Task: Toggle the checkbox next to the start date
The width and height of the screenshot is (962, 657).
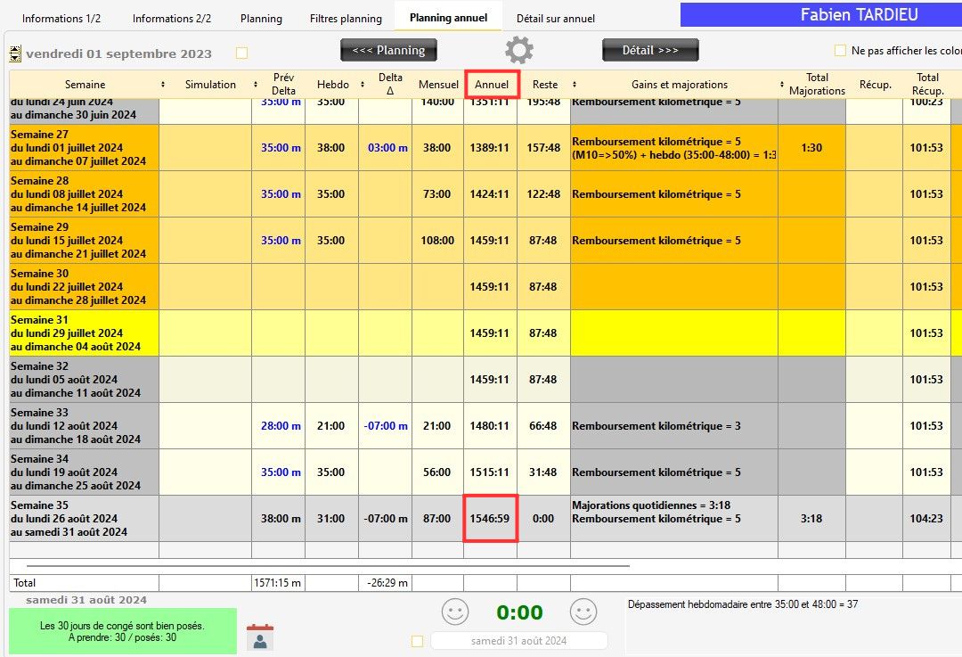Action: tap(241, 53)
